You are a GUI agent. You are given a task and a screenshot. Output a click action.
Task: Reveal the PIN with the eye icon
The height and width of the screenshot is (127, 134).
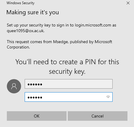click(108, 97)
